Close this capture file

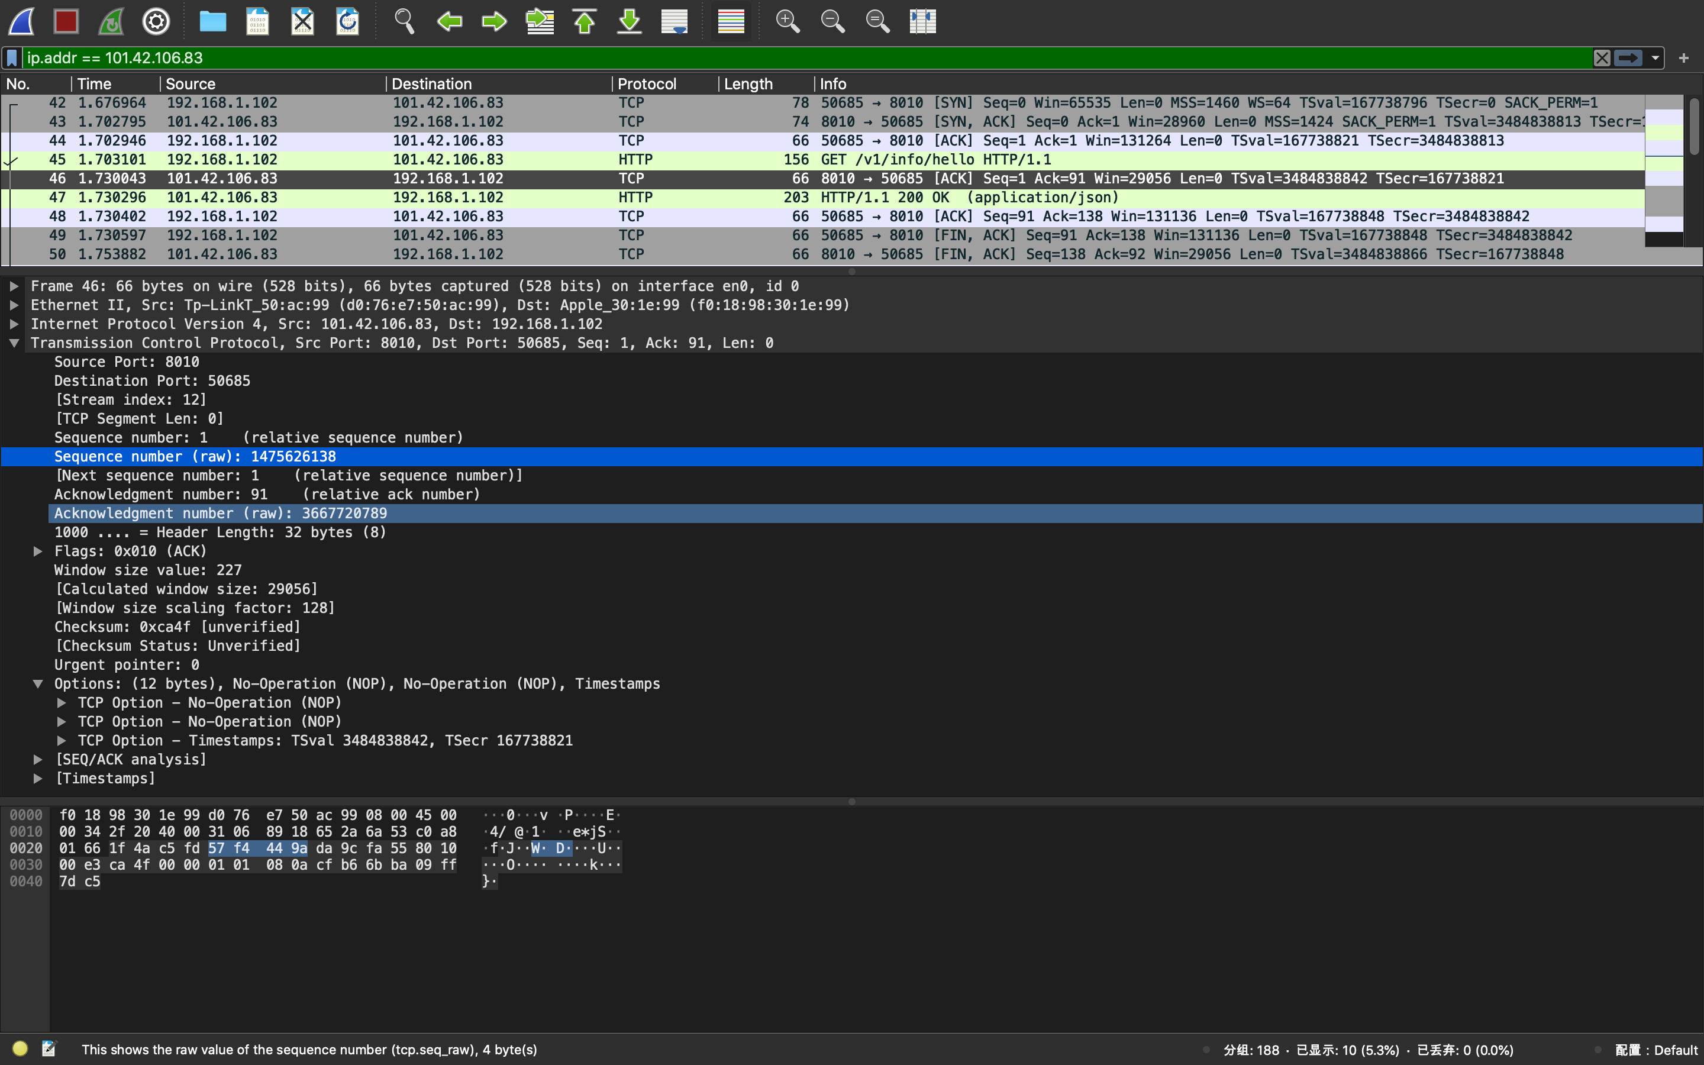[303, 21]
